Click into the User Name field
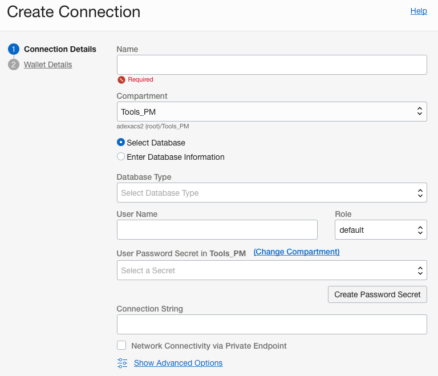Image resolution: width=438 pixels, height=376 pixels. click(217, 230)
